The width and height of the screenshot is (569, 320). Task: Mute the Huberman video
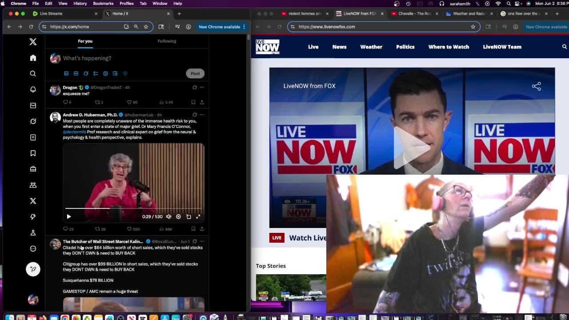168,216
